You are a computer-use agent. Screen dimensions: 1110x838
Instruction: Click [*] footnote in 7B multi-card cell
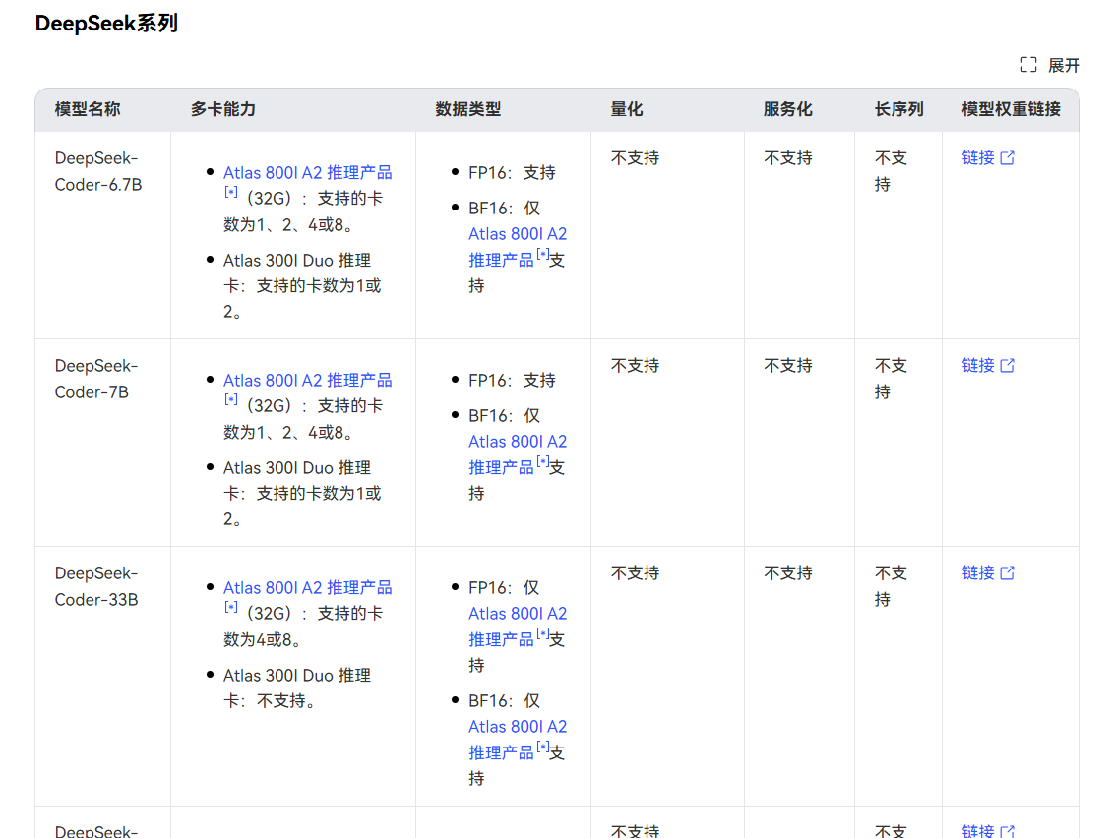click(231, 399)
